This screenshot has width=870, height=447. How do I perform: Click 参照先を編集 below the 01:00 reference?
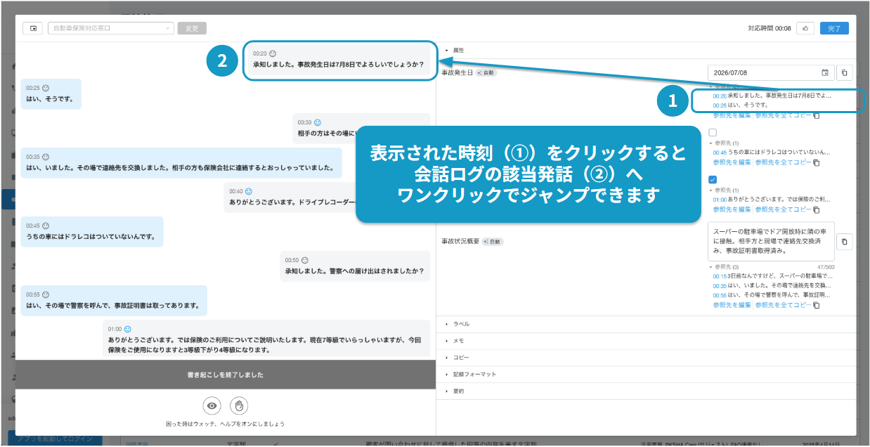click(x=732, y=209)
